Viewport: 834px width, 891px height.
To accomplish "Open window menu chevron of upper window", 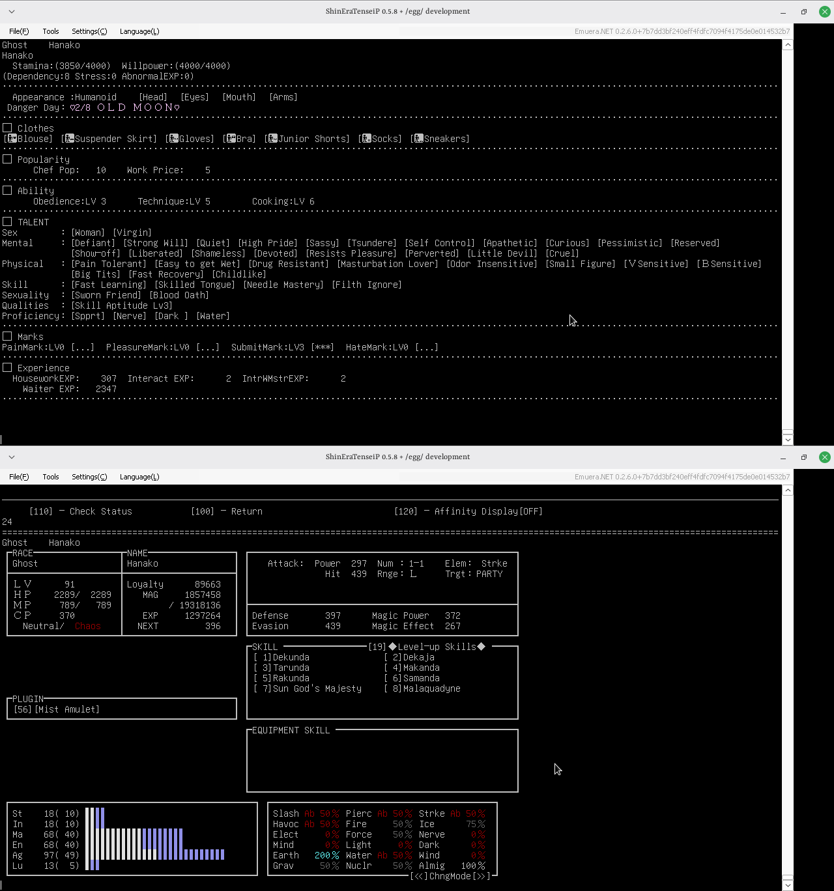I will 12,12.
